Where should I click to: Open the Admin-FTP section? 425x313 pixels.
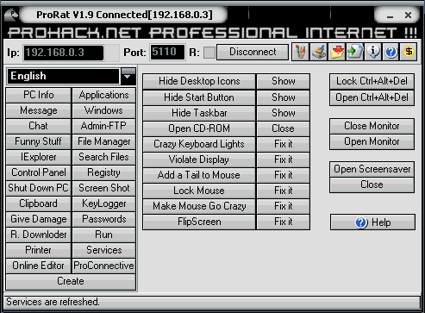103,126
